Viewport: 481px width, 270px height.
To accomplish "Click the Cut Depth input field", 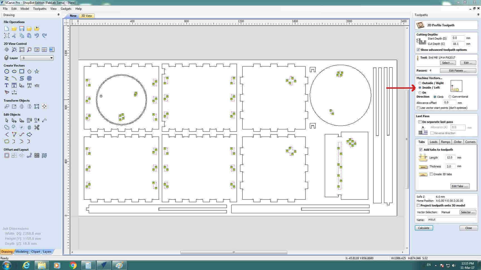I will pos(458,44).
